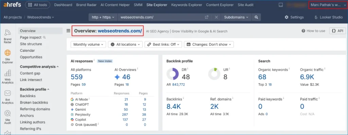This screenshot has width=348, height=135.
Task: Open the Mani Pathak's workspace dropdown
Action: click(x=328, y=5)
